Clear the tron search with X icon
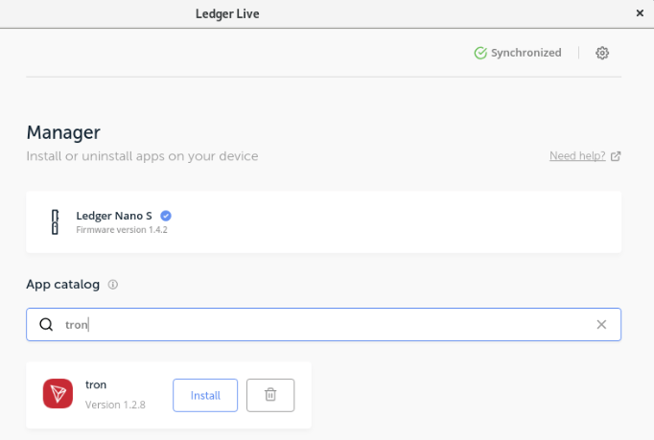Image resolution: width=654 pixels, height=440 pixels. point(601,324)
